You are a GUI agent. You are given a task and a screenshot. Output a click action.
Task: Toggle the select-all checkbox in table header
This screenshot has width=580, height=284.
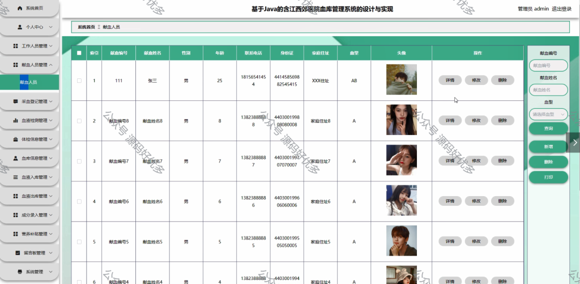[79, 53]
